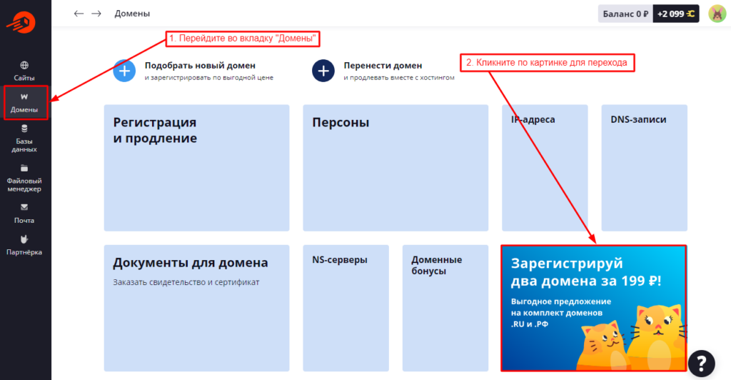The image size is (731, 380).
Task: Open the NS-серверы tile
Action: click(346, 308)
